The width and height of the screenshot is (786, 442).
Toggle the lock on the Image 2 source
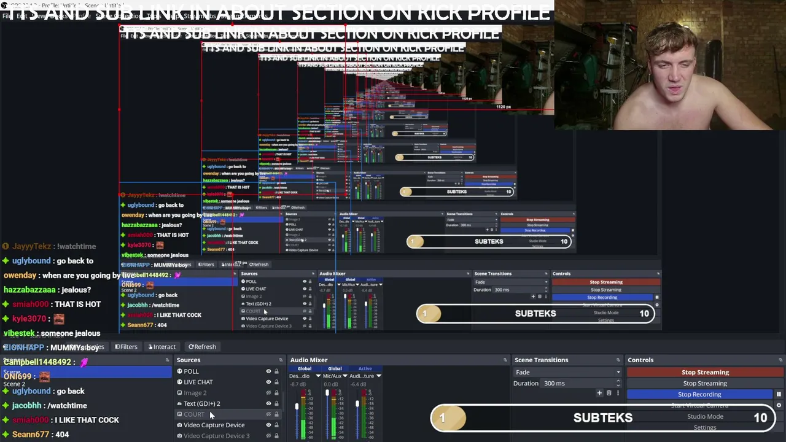pyautogui.click(x=276, y=393)
